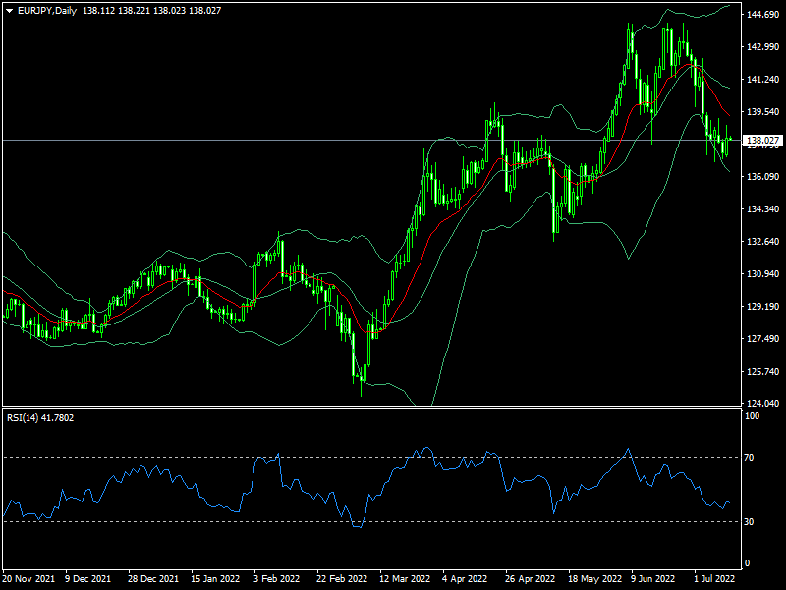Click the 15 Jan 2022 date label
This screenshot has width=786, height=590.
tap(215, 578)
